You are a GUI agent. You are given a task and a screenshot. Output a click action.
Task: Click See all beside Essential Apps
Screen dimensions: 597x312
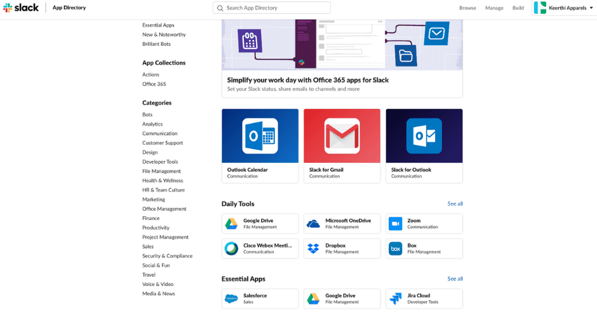(x=455, y=279)
